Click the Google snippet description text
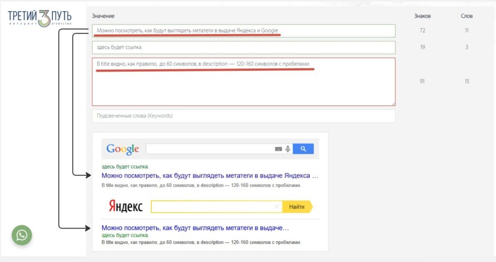Image resolution: width=496 pixels, height=262 pixels. coord(201,185)
